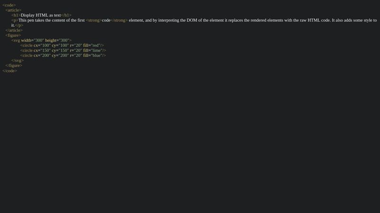
Task: Click the closing </svg> tag
Action: coord(18,61)
